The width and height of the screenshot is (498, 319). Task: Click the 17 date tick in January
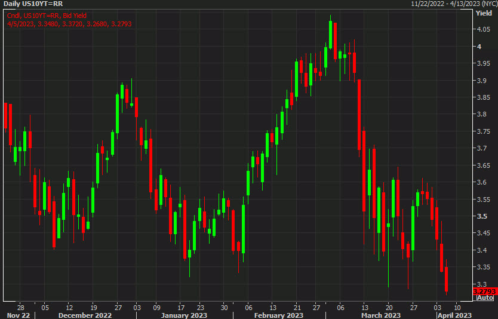[x=181, y=308]
